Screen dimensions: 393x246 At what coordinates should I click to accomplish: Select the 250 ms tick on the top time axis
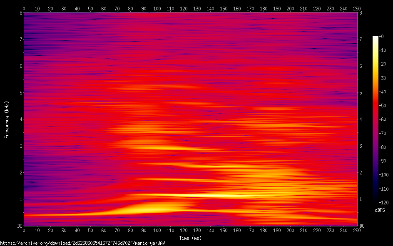coord(357,8)
